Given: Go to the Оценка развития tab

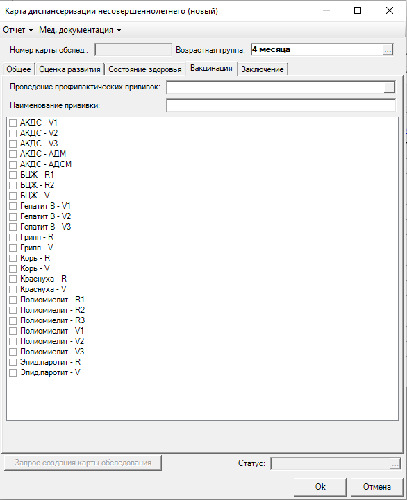Looking at the screenshot, I should [x=69, y=69].
